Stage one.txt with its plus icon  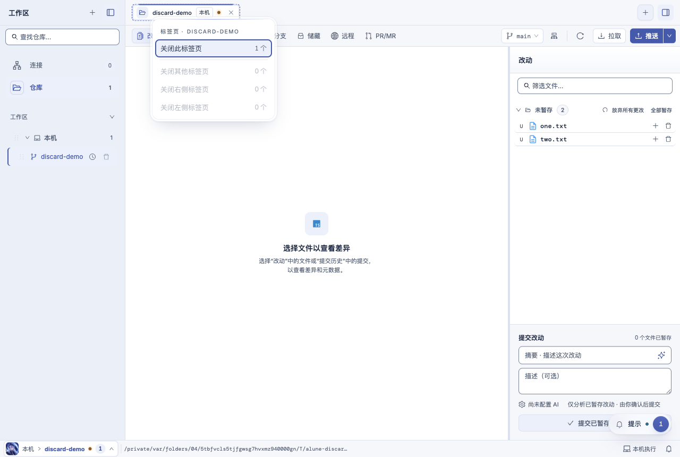(x=655, y=126)
